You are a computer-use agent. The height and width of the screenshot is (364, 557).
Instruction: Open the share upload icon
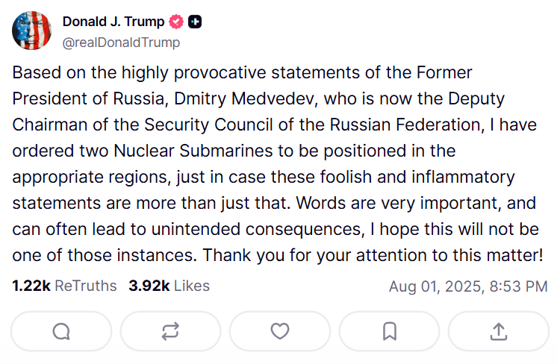(x=499, y=331)
